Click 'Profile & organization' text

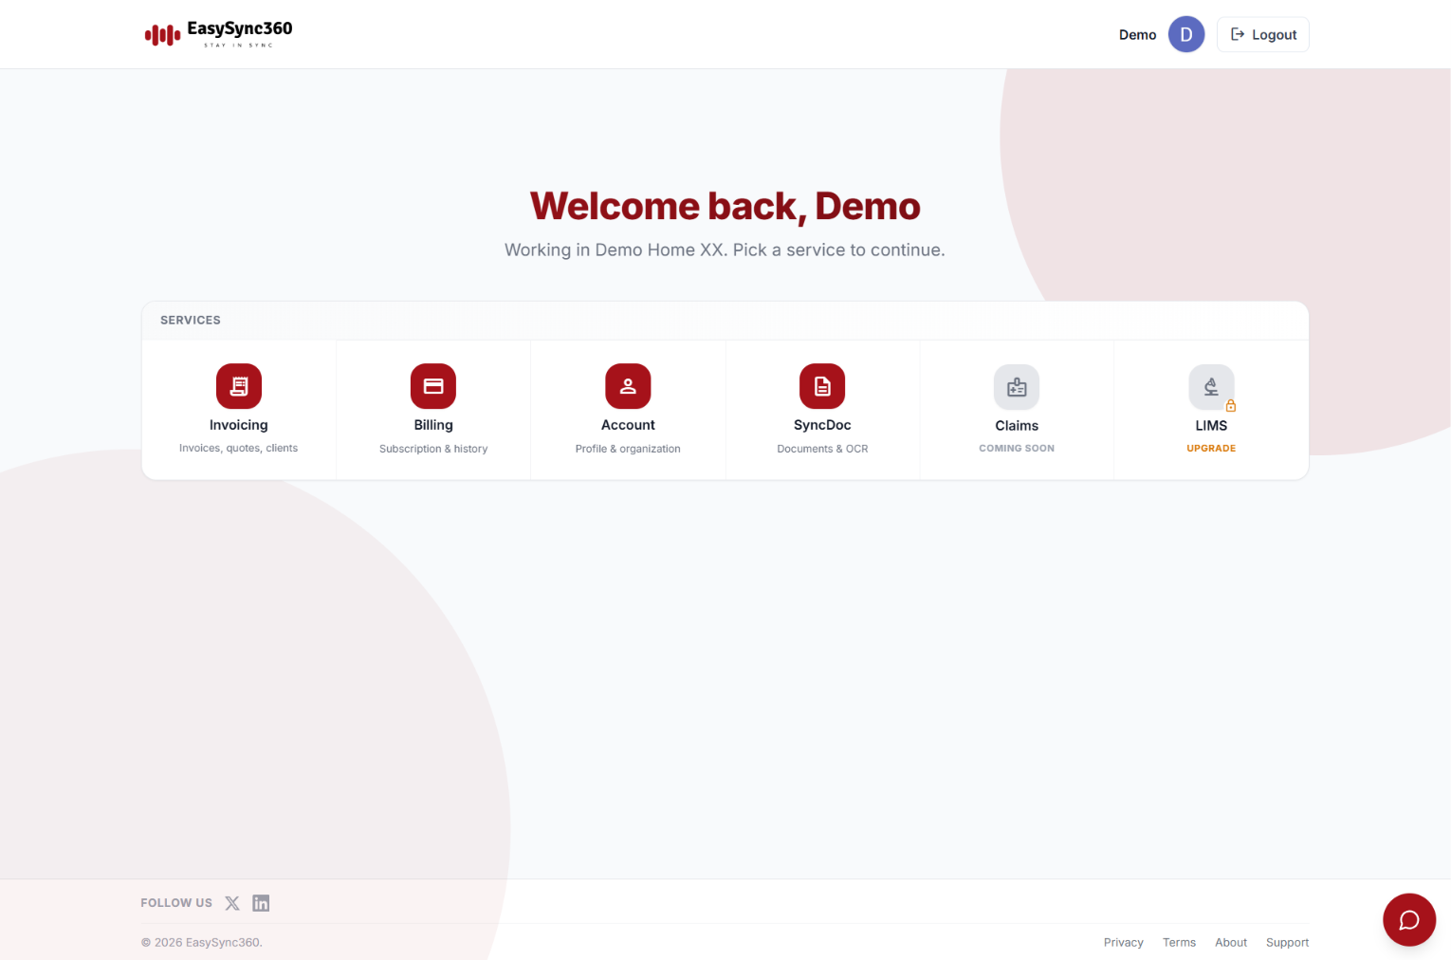point(628,449)
